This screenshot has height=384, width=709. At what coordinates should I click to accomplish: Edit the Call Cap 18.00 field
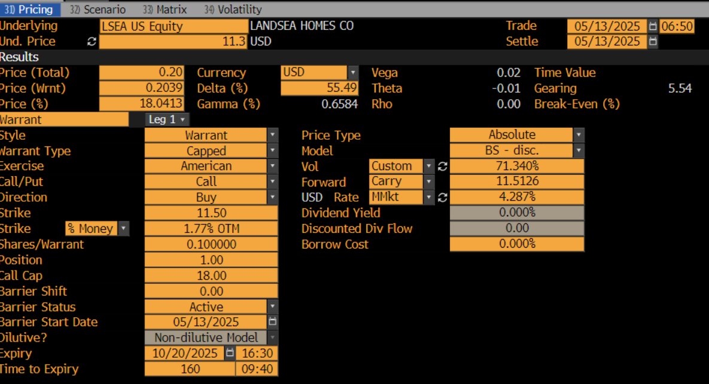(211, 276)
